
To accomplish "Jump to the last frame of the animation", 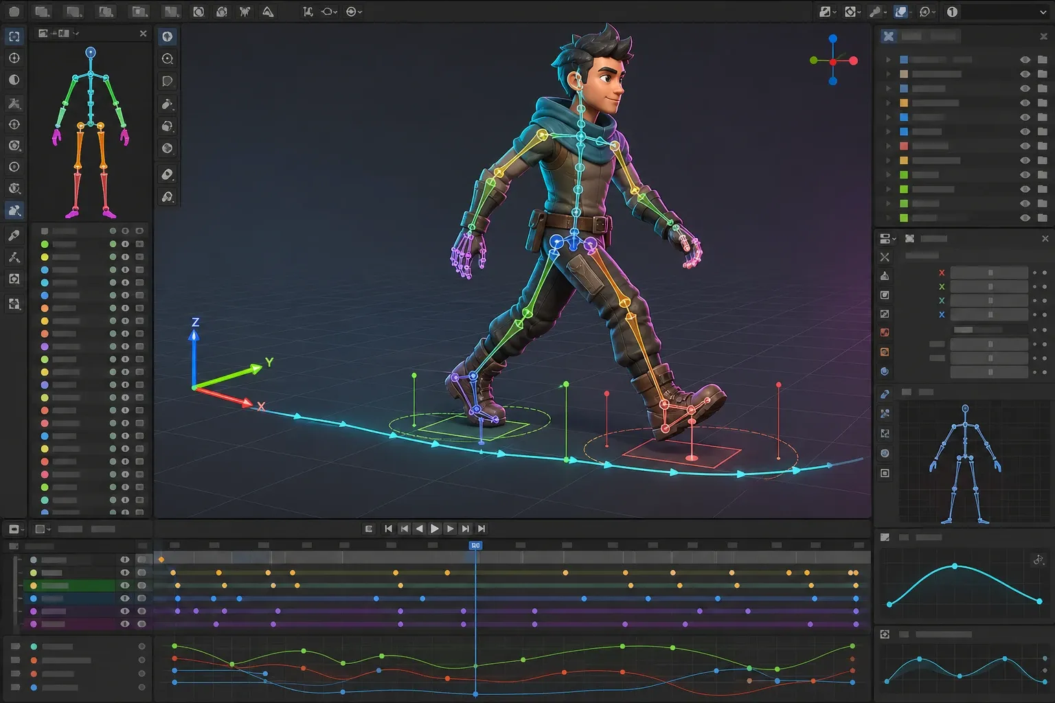I will (x=481, y=529).
